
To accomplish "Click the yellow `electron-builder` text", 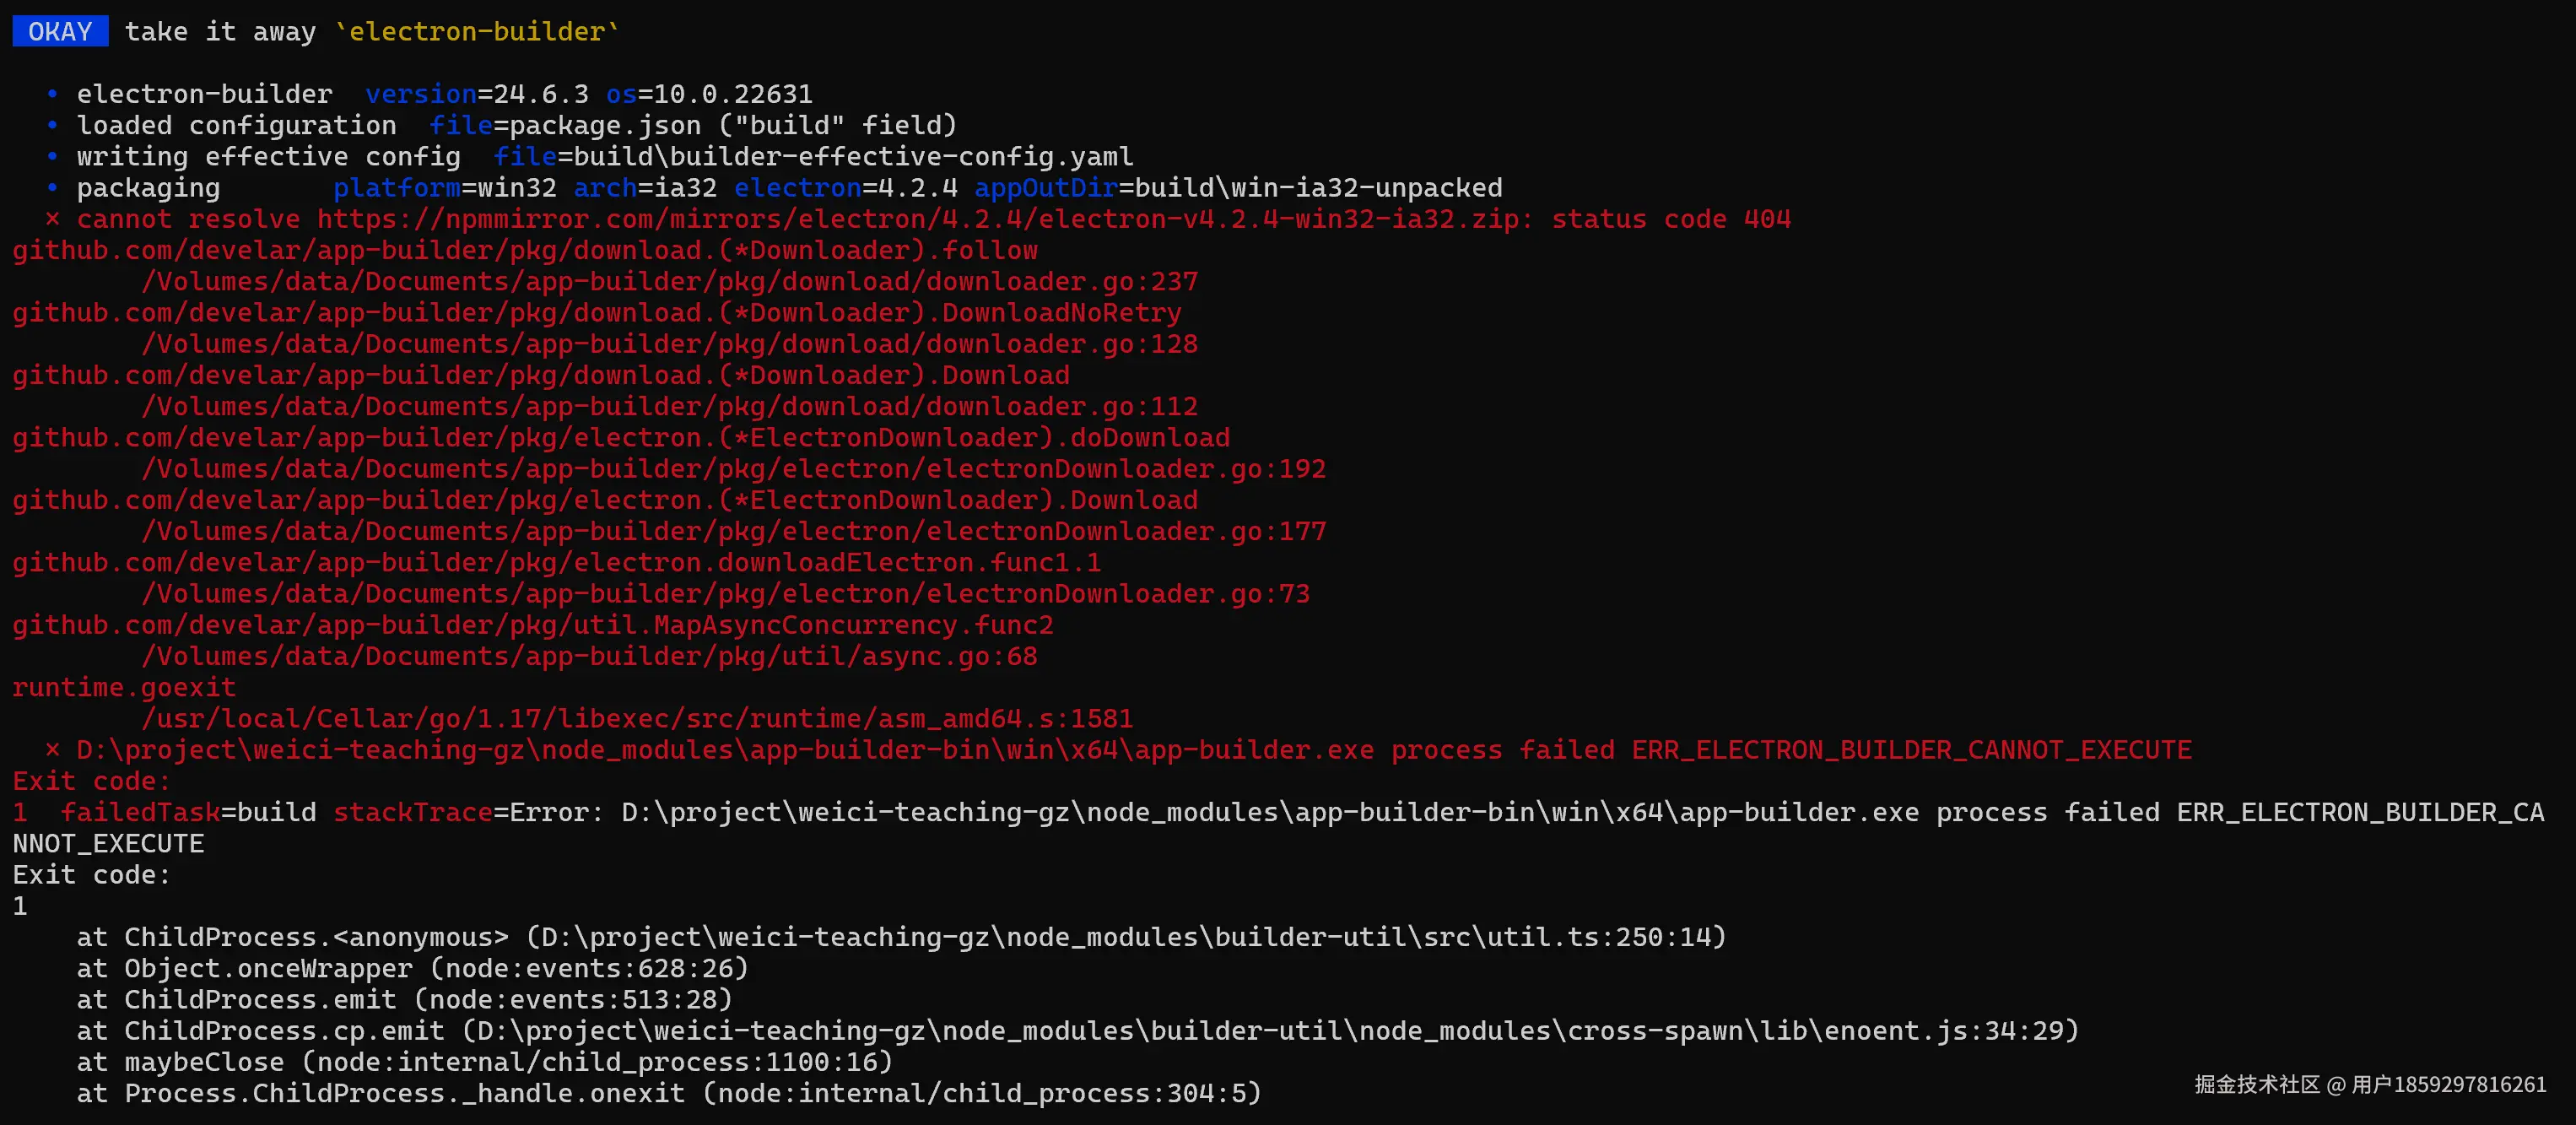I will coord(477,32).
